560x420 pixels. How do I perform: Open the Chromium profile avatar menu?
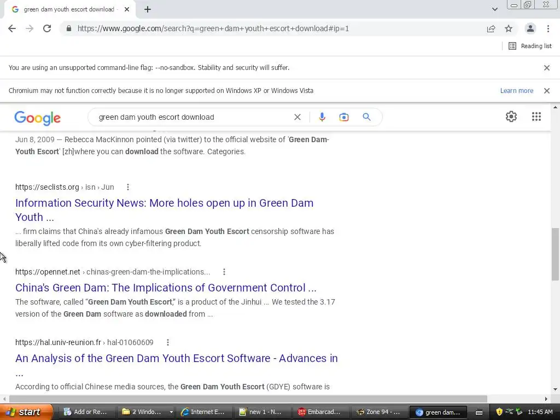(530, 28)
